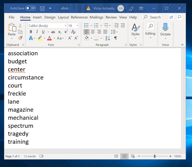The height and width of the screenshot is (167, 192).
Task: Open the Layout tab
Action: pyautogui.click(x=63, y=17)
